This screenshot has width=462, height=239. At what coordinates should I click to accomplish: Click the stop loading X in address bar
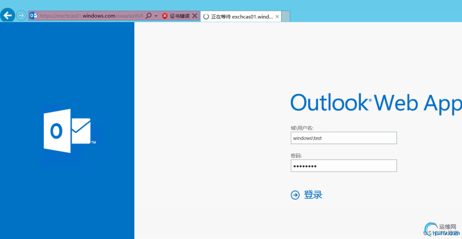point(195,16)
